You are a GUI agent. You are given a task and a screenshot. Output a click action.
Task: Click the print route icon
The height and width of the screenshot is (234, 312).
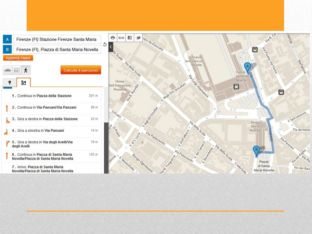coord(113,38)
